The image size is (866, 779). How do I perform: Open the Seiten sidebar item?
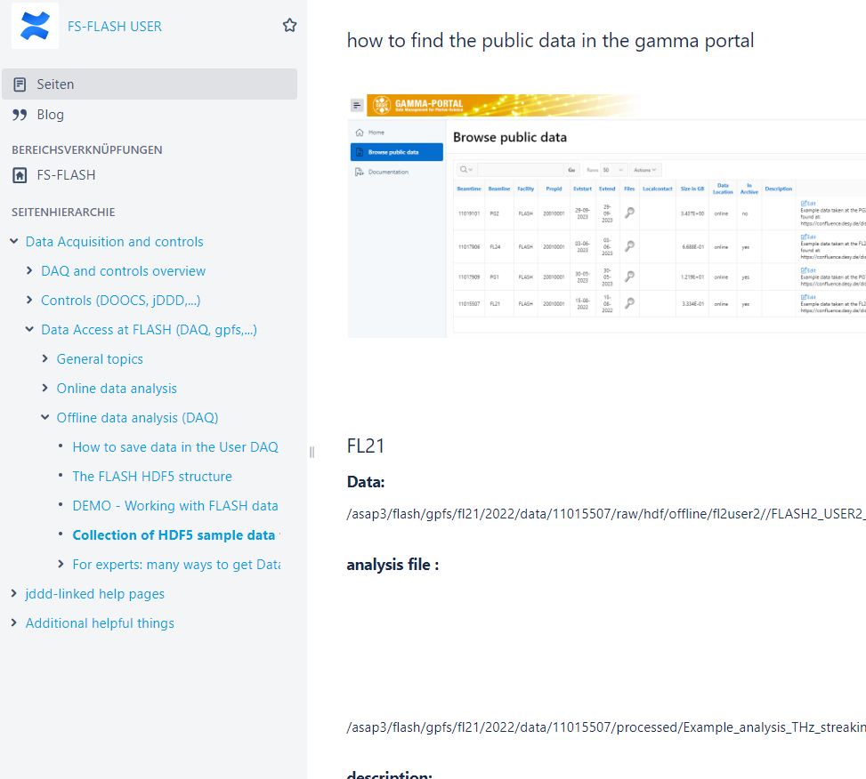point(55,84)
